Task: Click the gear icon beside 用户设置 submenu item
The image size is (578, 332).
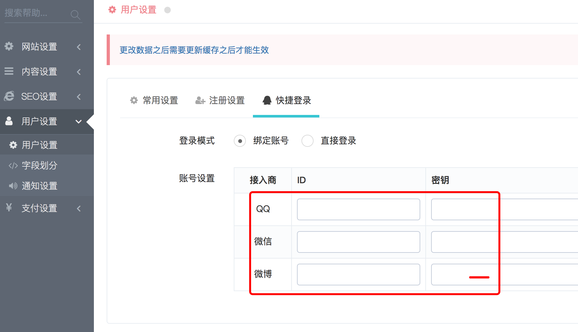Action: coord(13,145)
